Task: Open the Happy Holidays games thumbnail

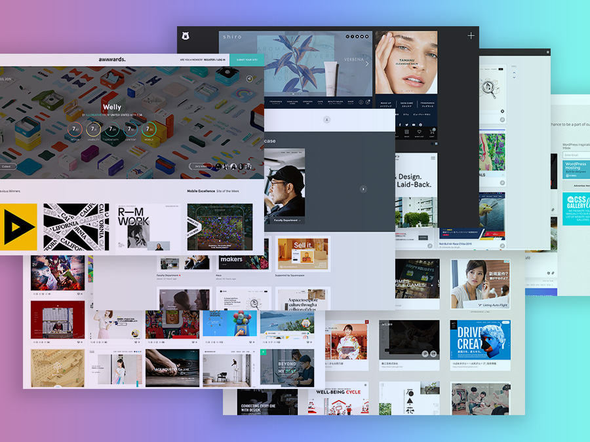Action: pos(418,279)
